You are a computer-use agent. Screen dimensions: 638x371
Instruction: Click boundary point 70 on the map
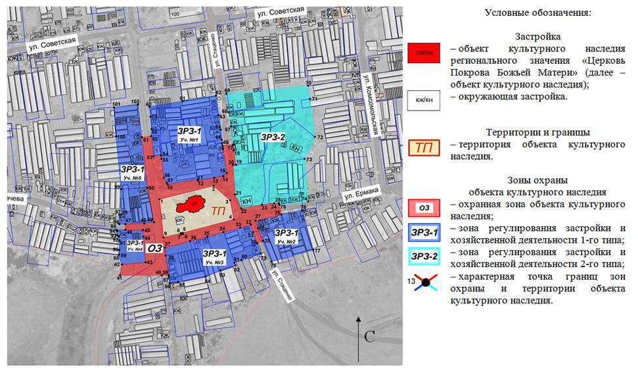coord(308,86)
